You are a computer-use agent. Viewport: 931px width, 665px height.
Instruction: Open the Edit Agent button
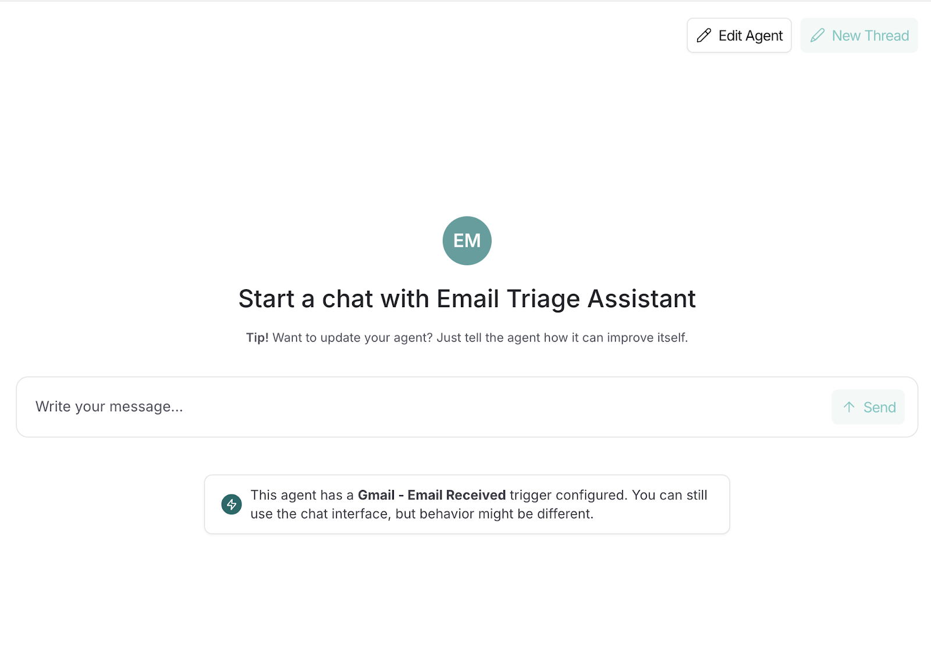click(739, 35)
